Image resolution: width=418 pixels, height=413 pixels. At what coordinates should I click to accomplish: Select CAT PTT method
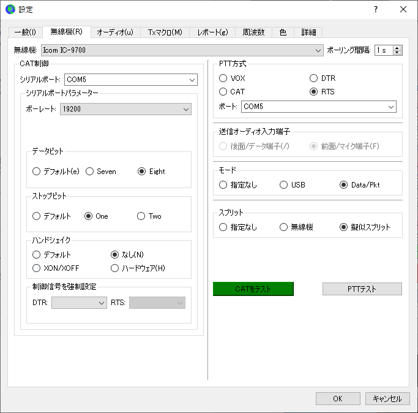click(232, 92)
